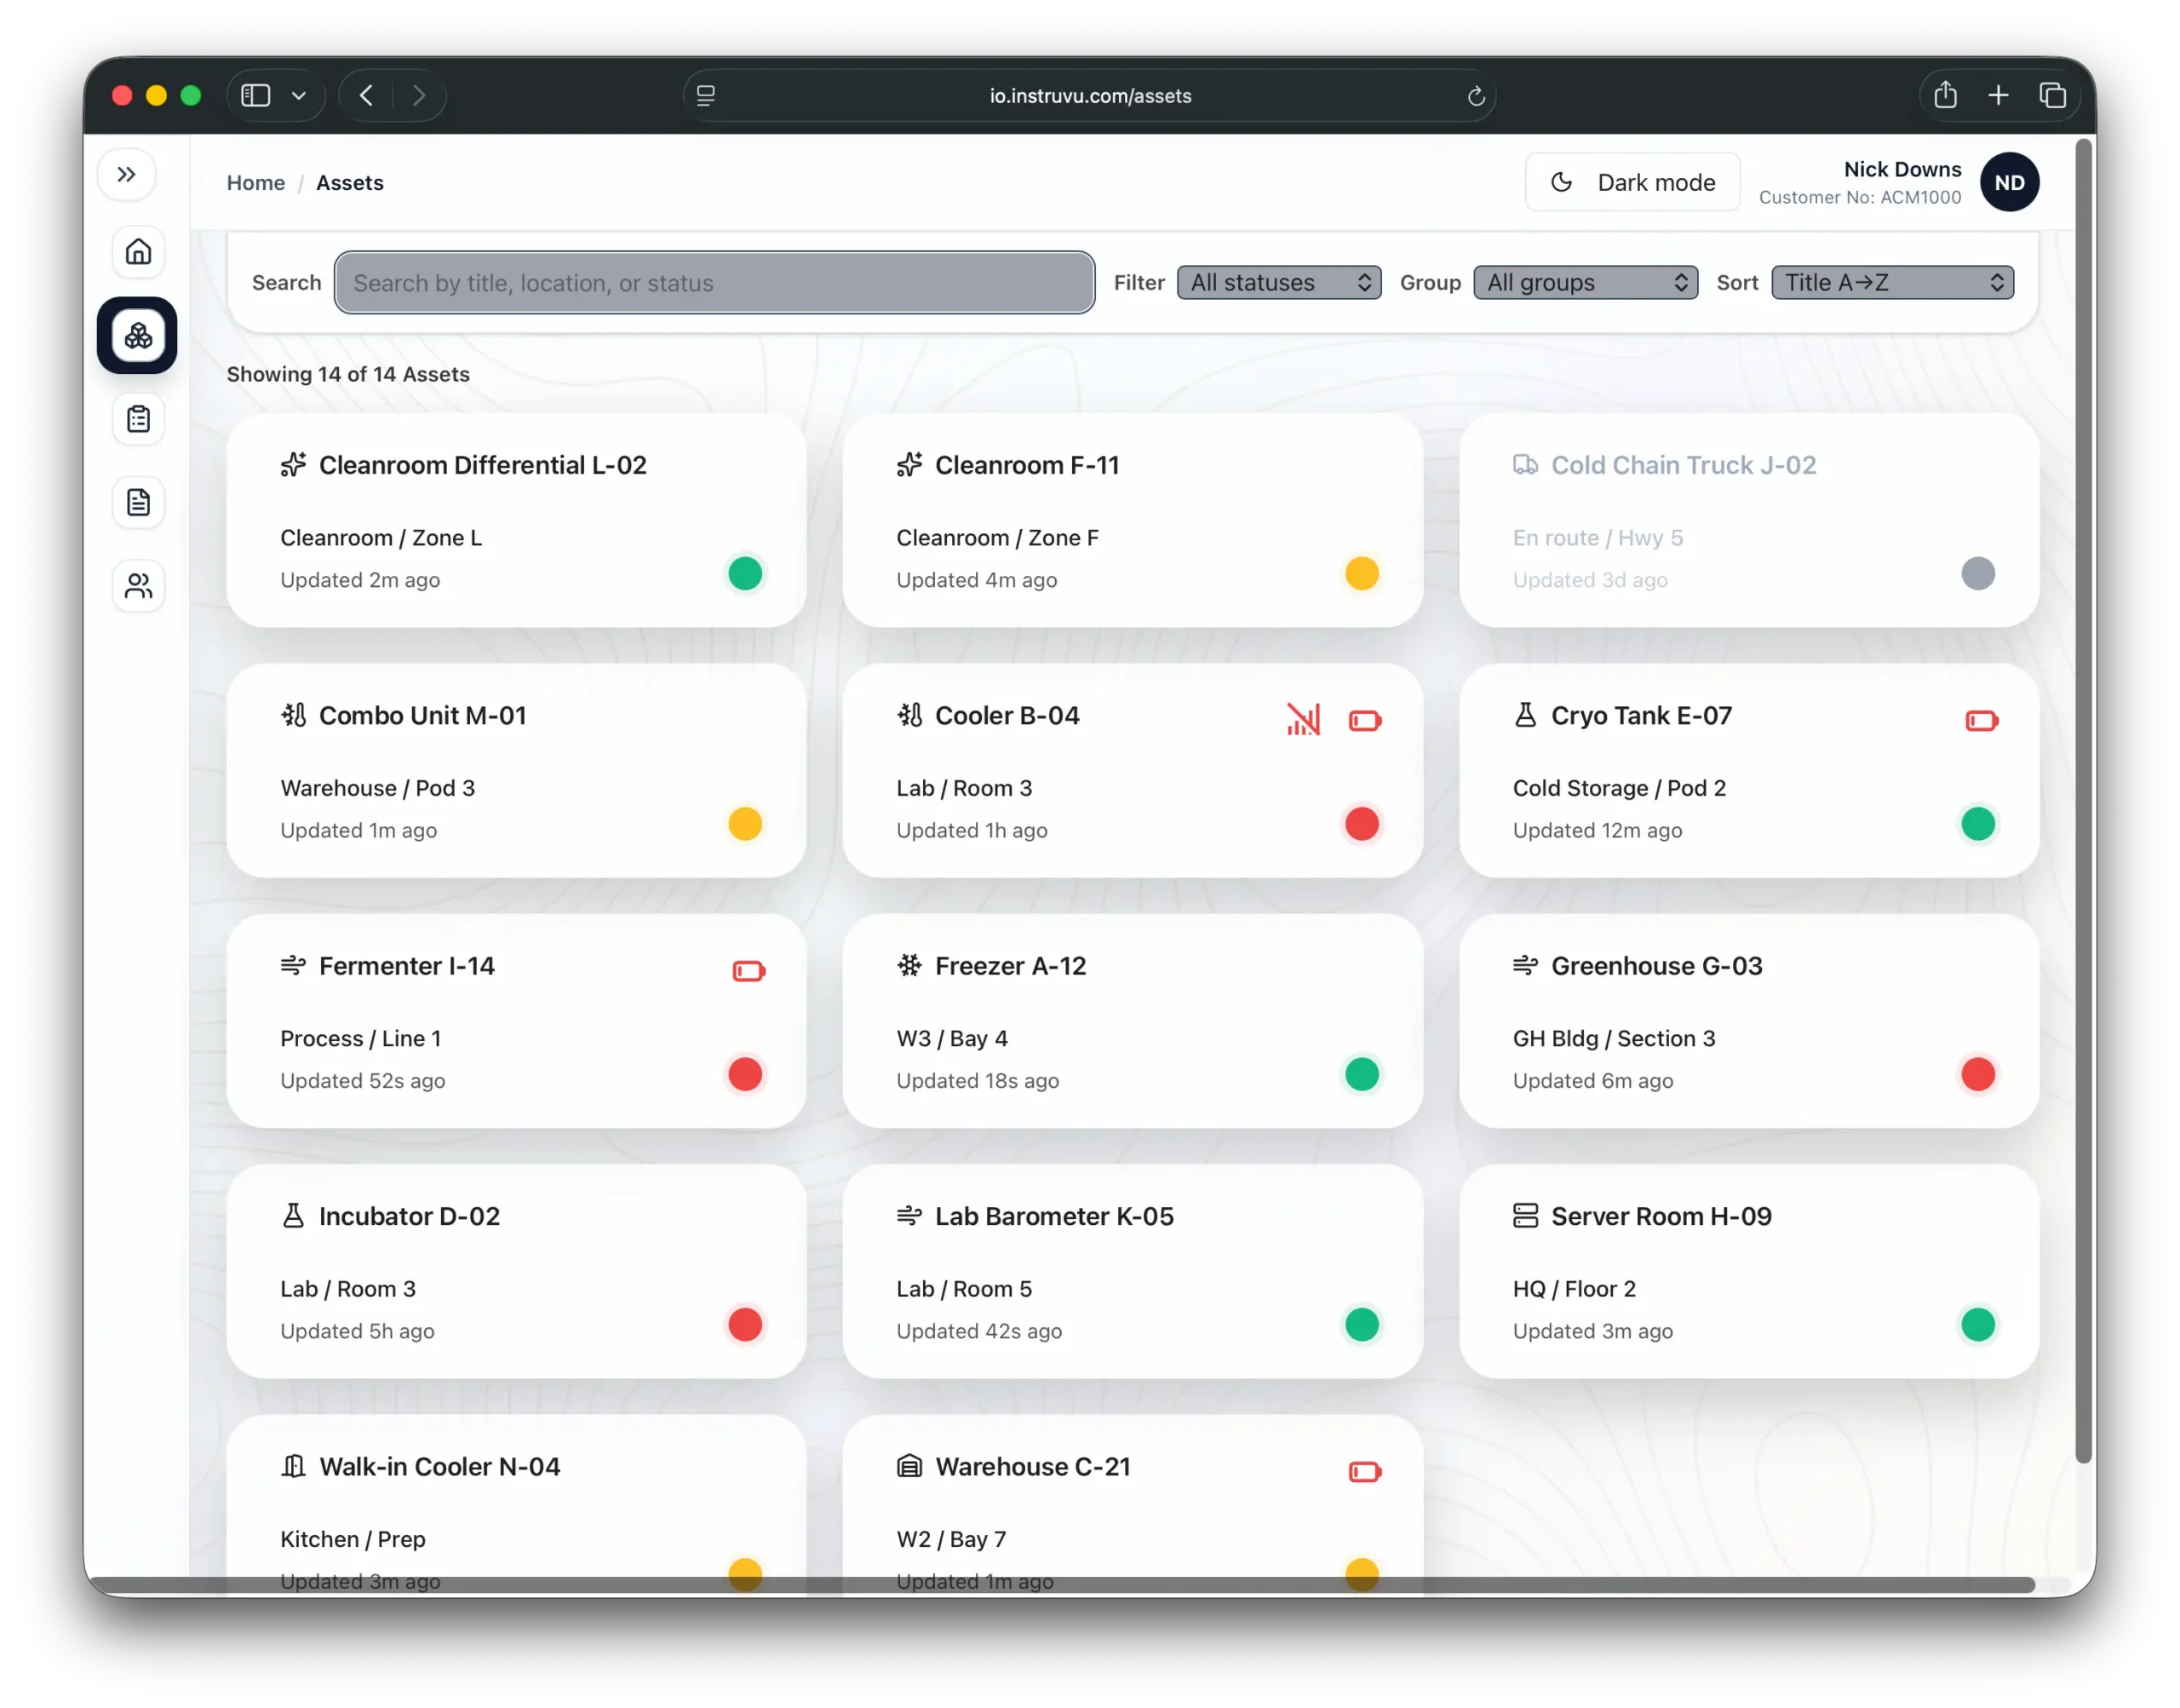Click Warehouse C-21 low battery icon

pyautogui.click(x=1363, y=1472)
